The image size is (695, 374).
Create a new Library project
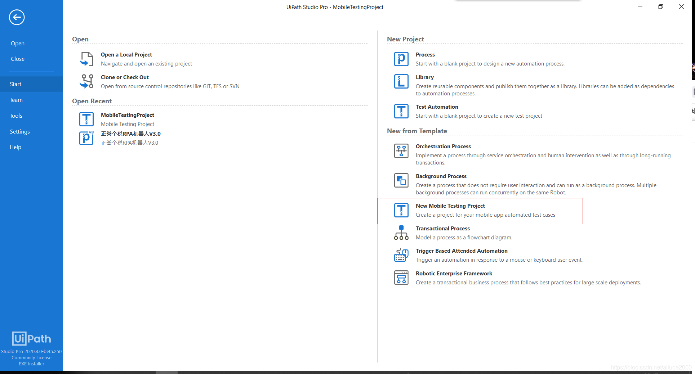click(425, 77)
